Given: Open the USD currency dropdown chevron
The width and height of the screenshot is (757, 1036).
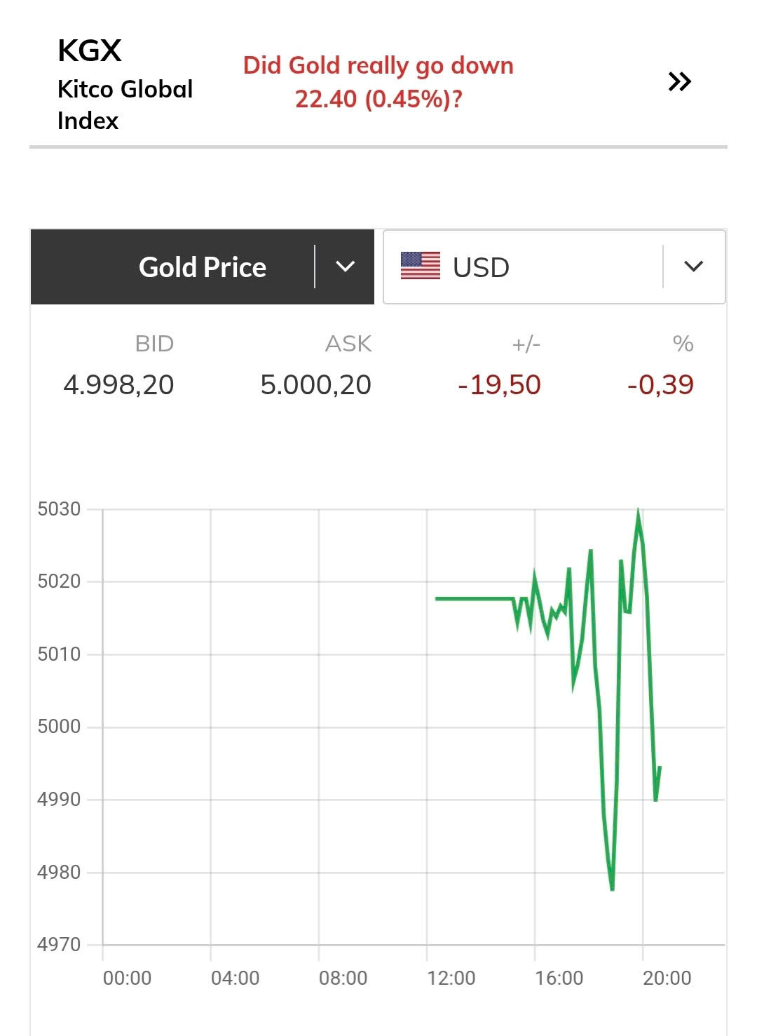Looking at the screenshot, I should [x=693, y=267].
